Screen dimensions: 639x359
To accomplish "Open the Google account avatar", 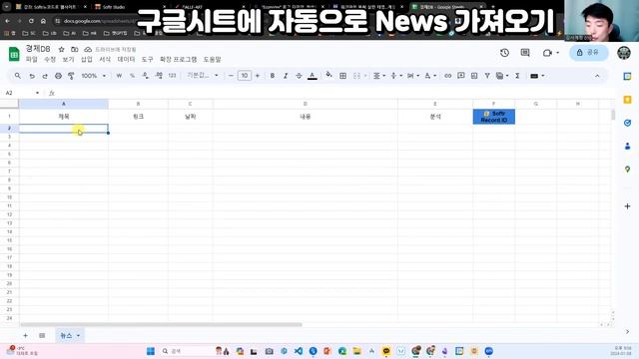I will tap(624, 53).
